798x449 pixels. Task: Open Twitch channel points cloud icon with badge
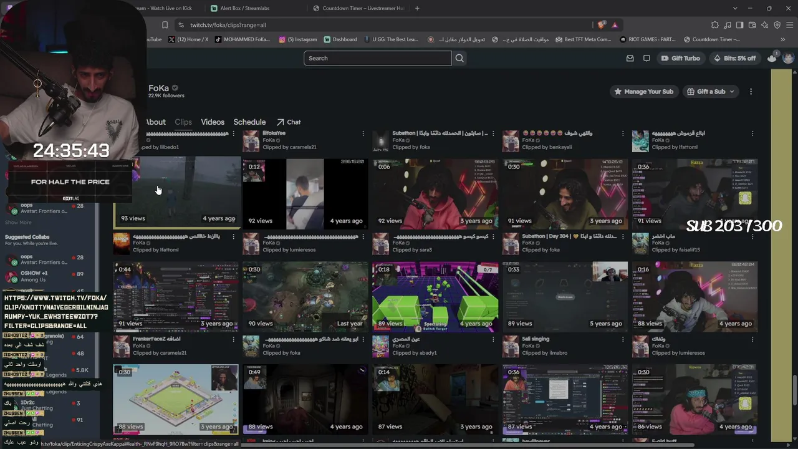point(772,57)
